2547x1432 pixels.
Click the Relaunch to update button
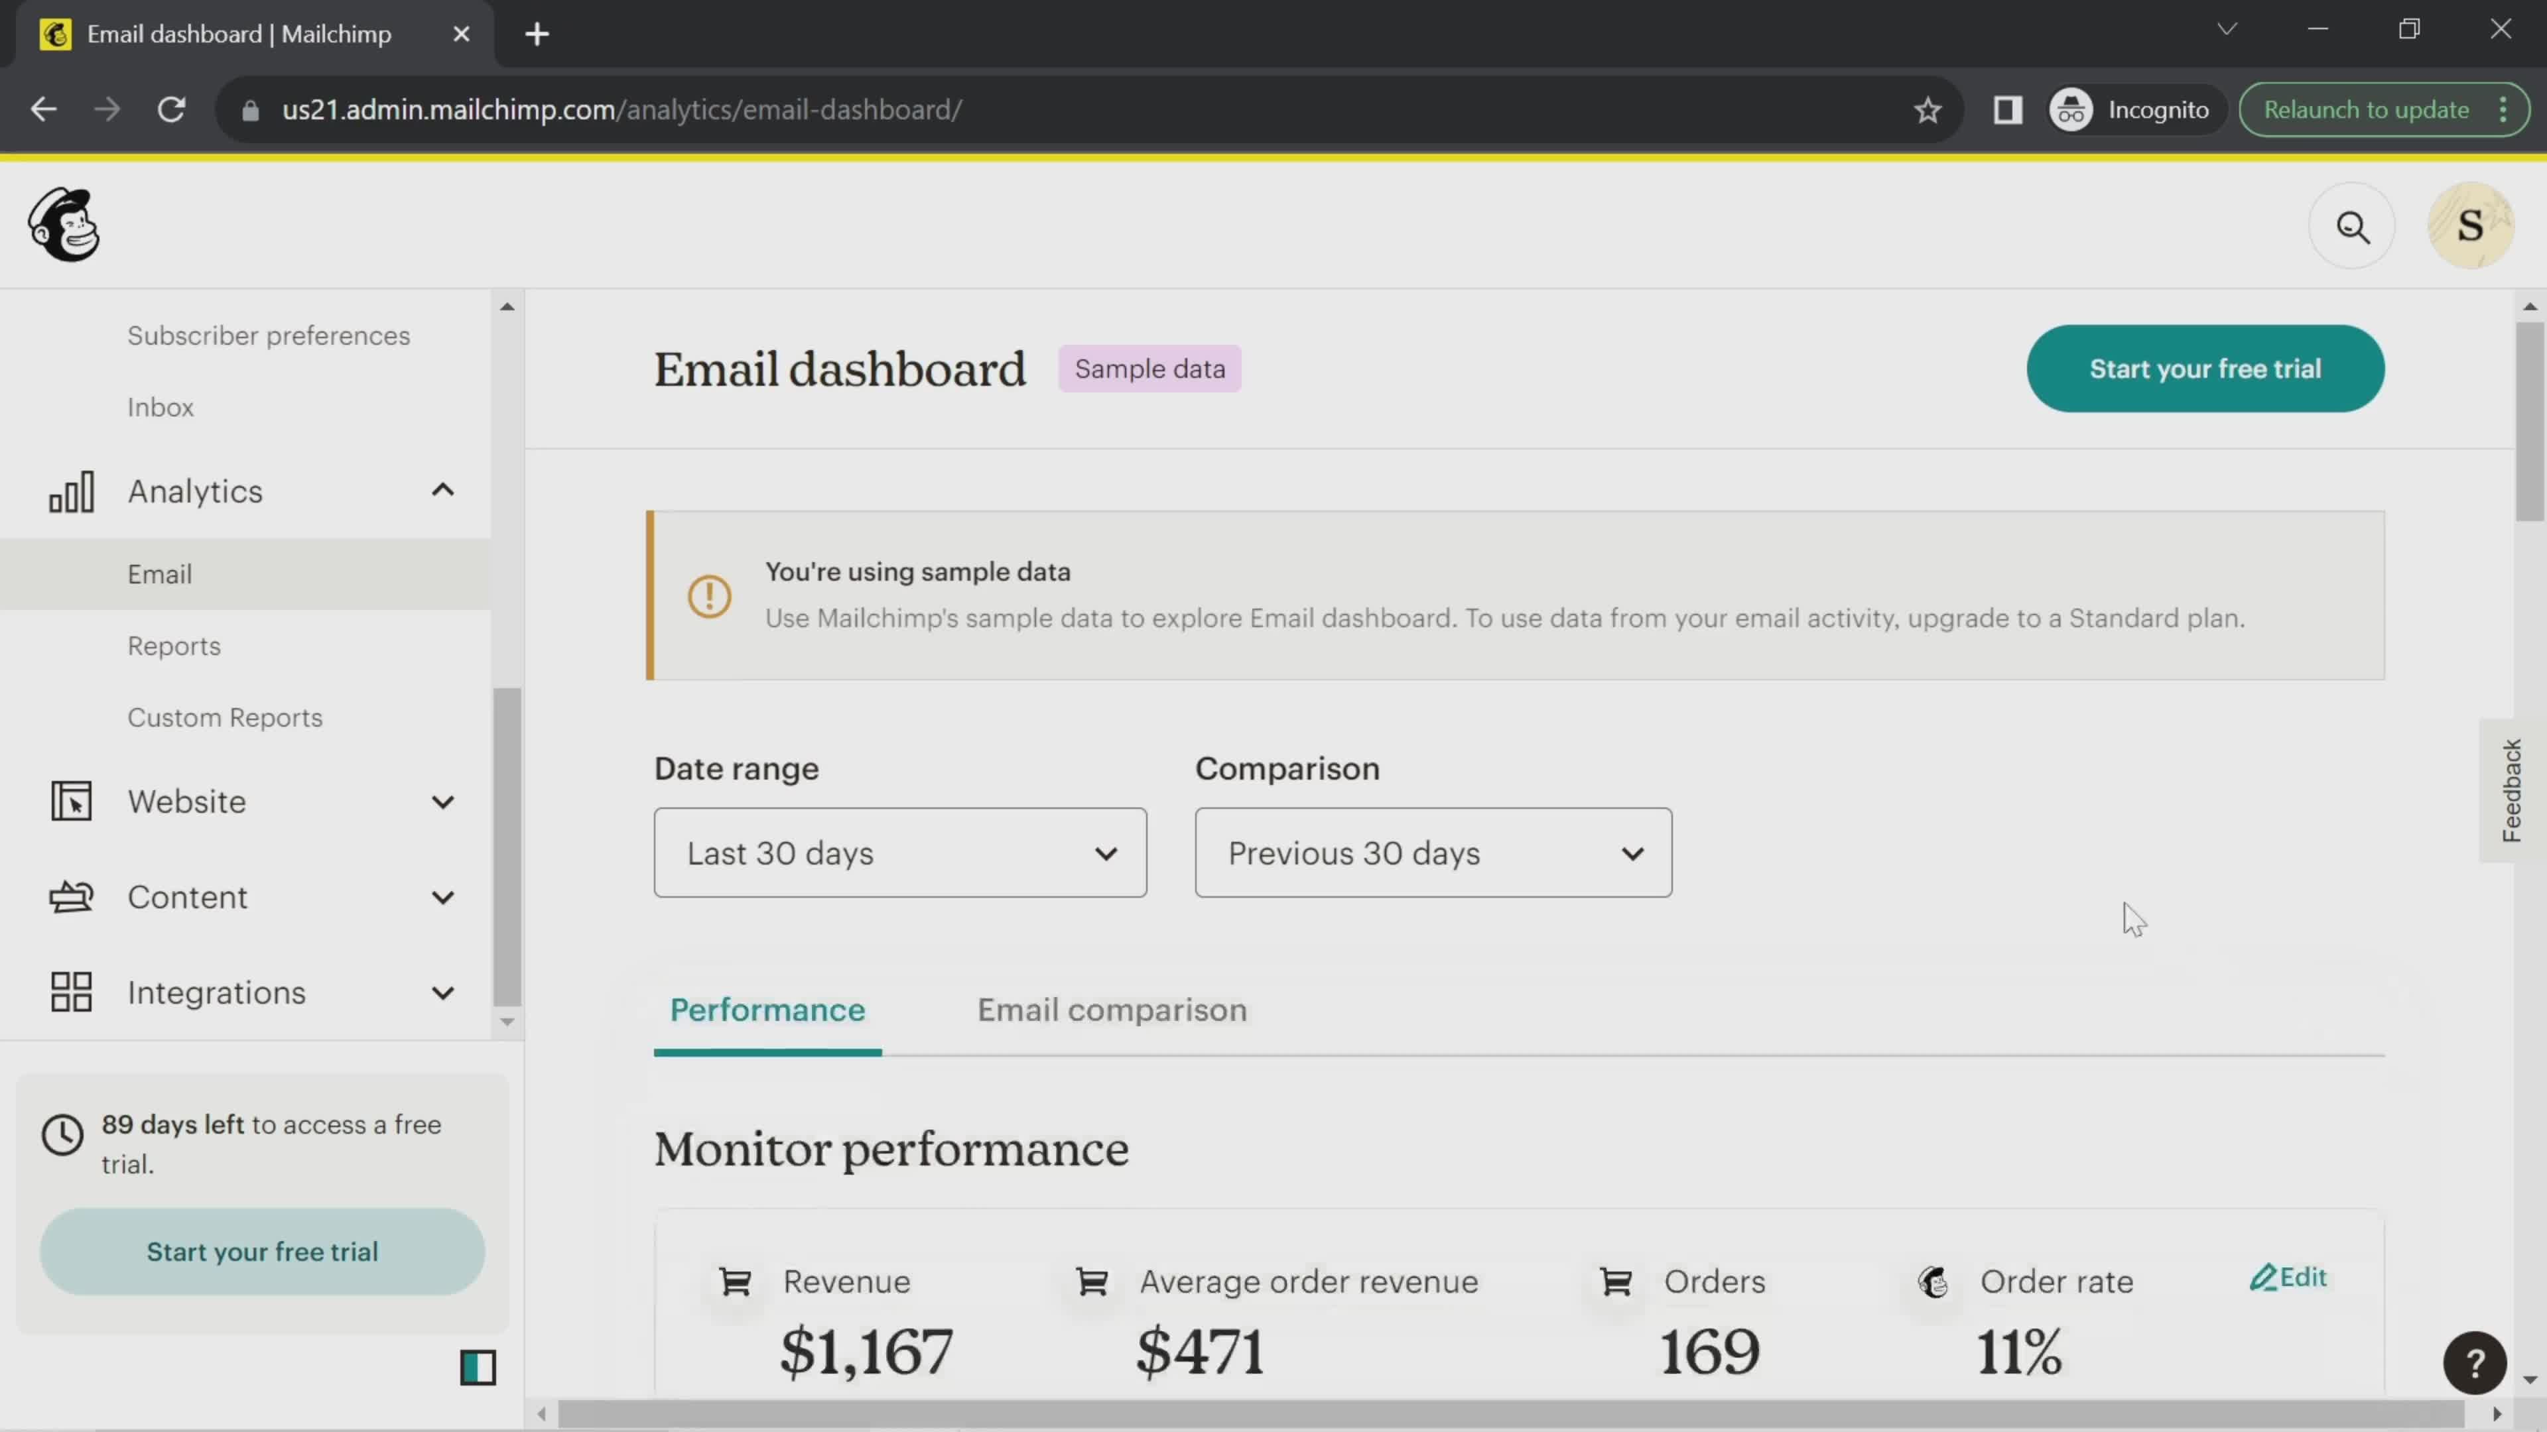tap(2365, 109)
